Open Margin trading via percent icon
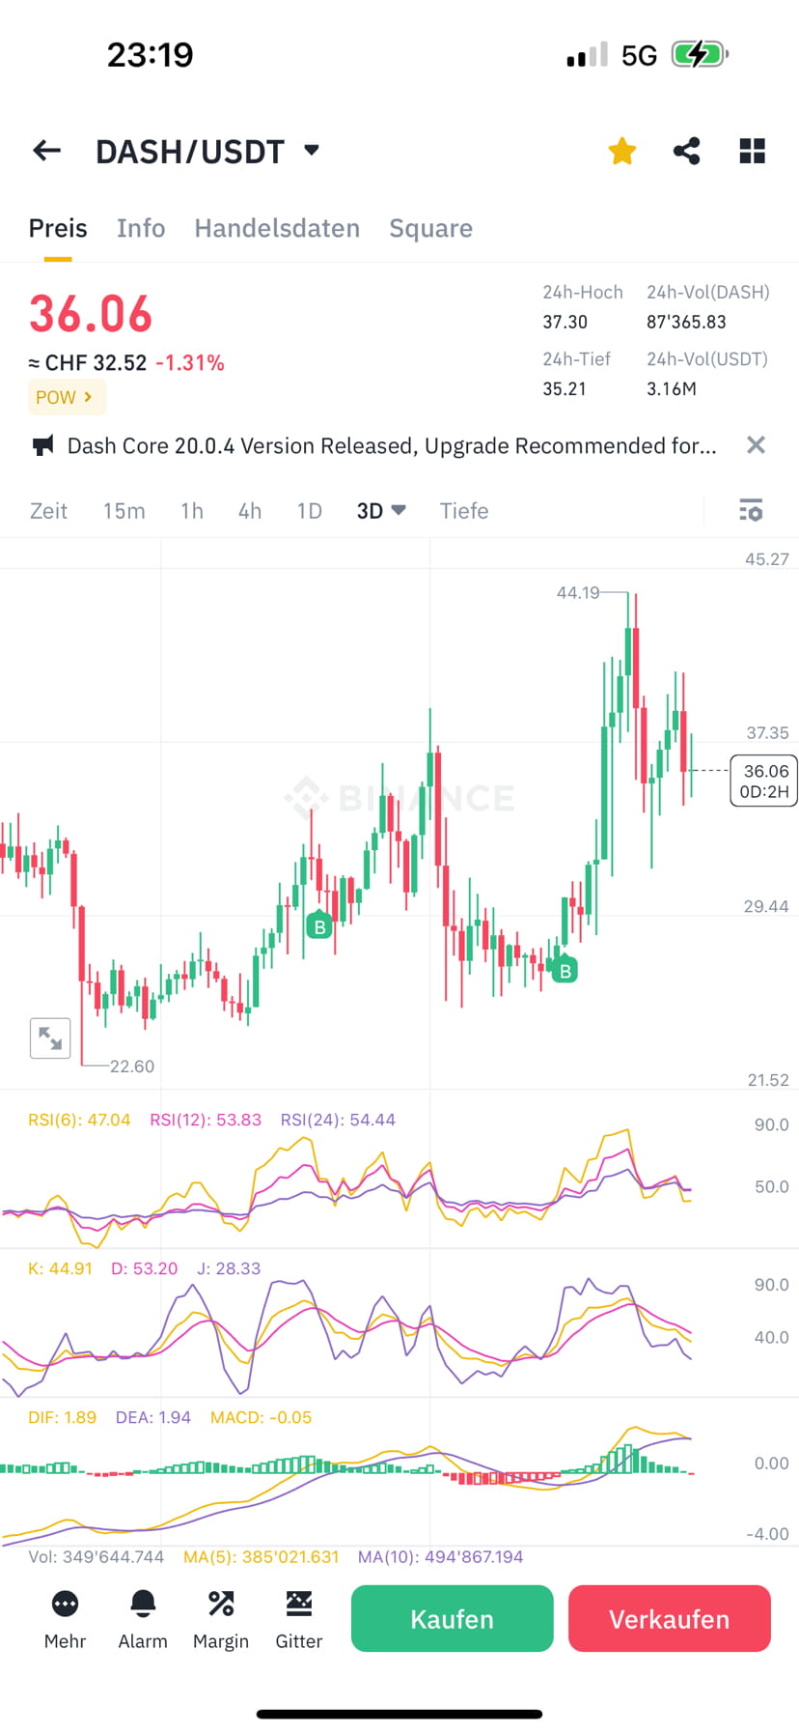 click(220, 1619)
